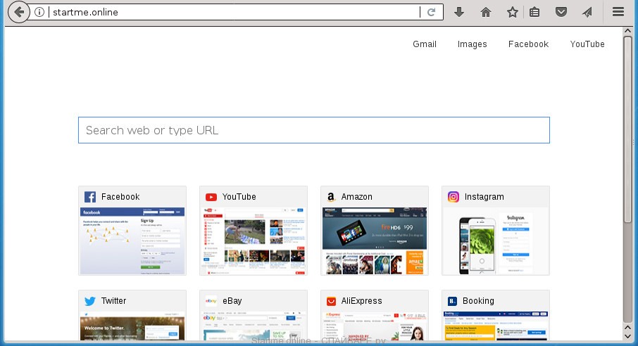Click the Twitter tile title text
Image resolution: width=638 pixels, height=346 pixels.
click(x=113, y=301)
